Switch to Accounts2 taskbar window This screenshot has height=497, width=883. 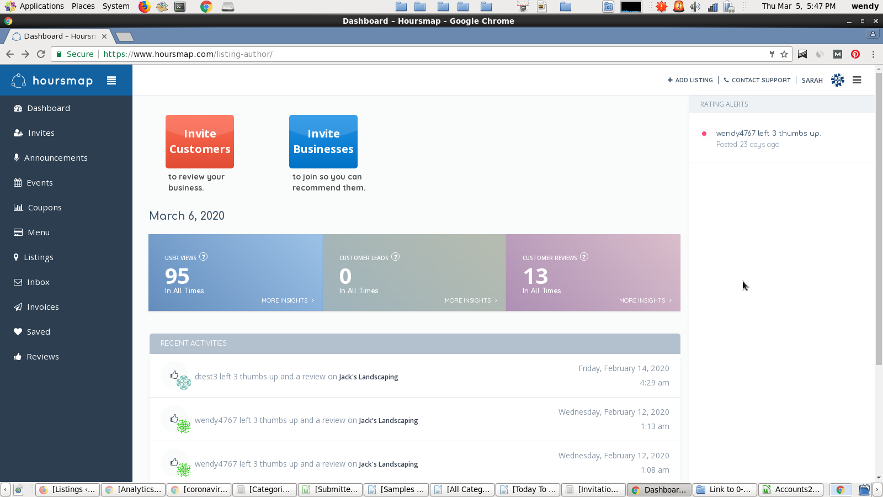[x=791, y=490]
